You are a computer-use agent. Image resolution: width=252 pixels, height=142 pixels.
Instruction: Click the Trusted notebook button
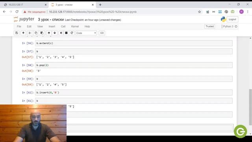pyautogui.click(x=210, y=26)
